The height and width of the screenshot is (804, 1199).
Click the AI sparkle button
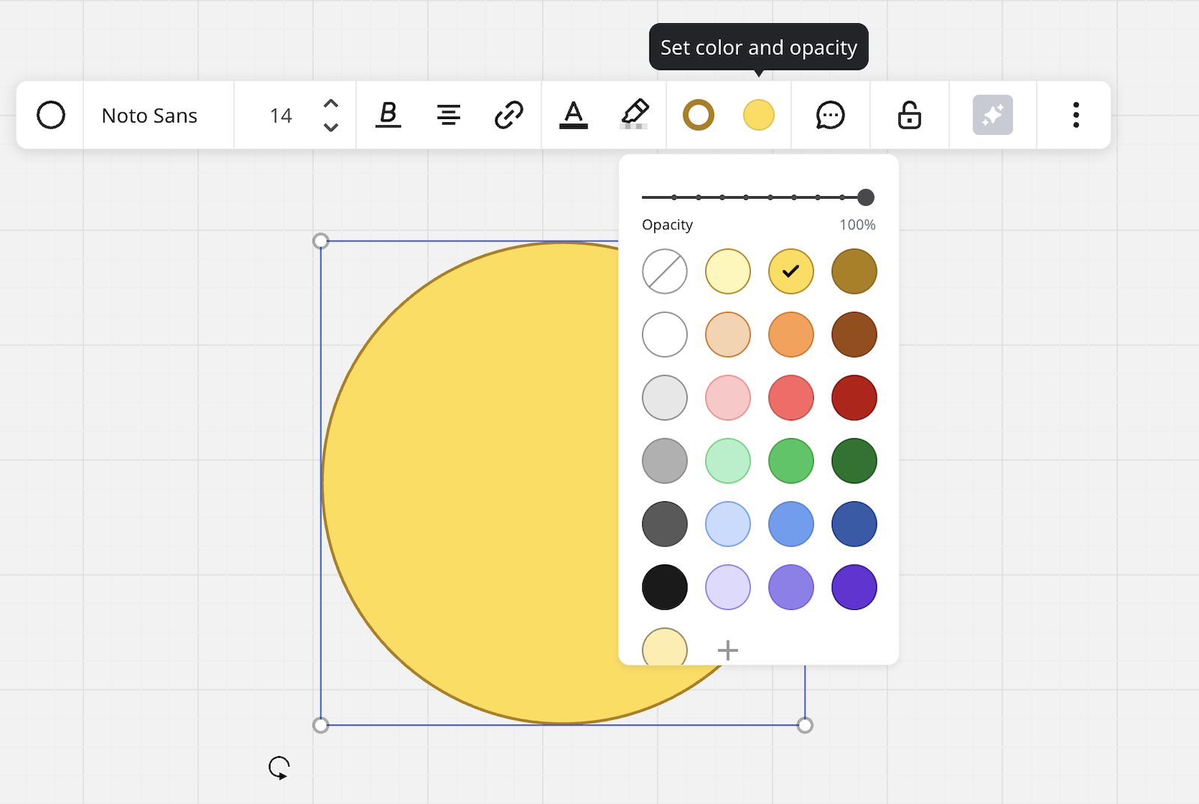[x=992, y=115]
